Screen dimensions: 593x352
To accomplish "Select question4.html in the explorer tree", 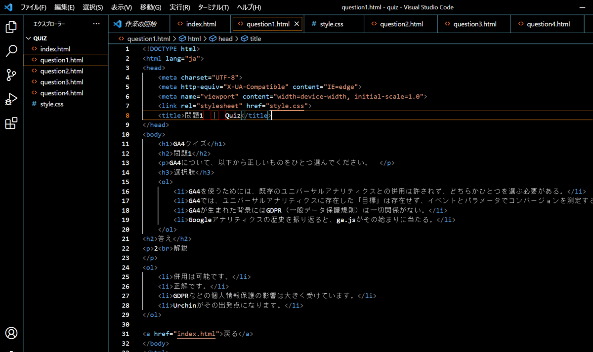I will 65,93.
